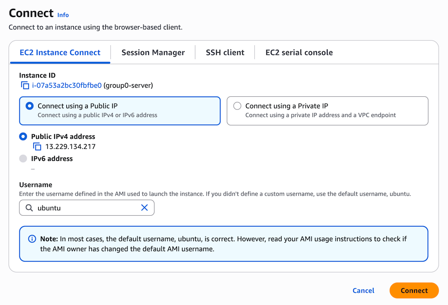Switch to the EC2 Instance Connect tab
Screen dimensions: 448x305
tap(60, 53)
